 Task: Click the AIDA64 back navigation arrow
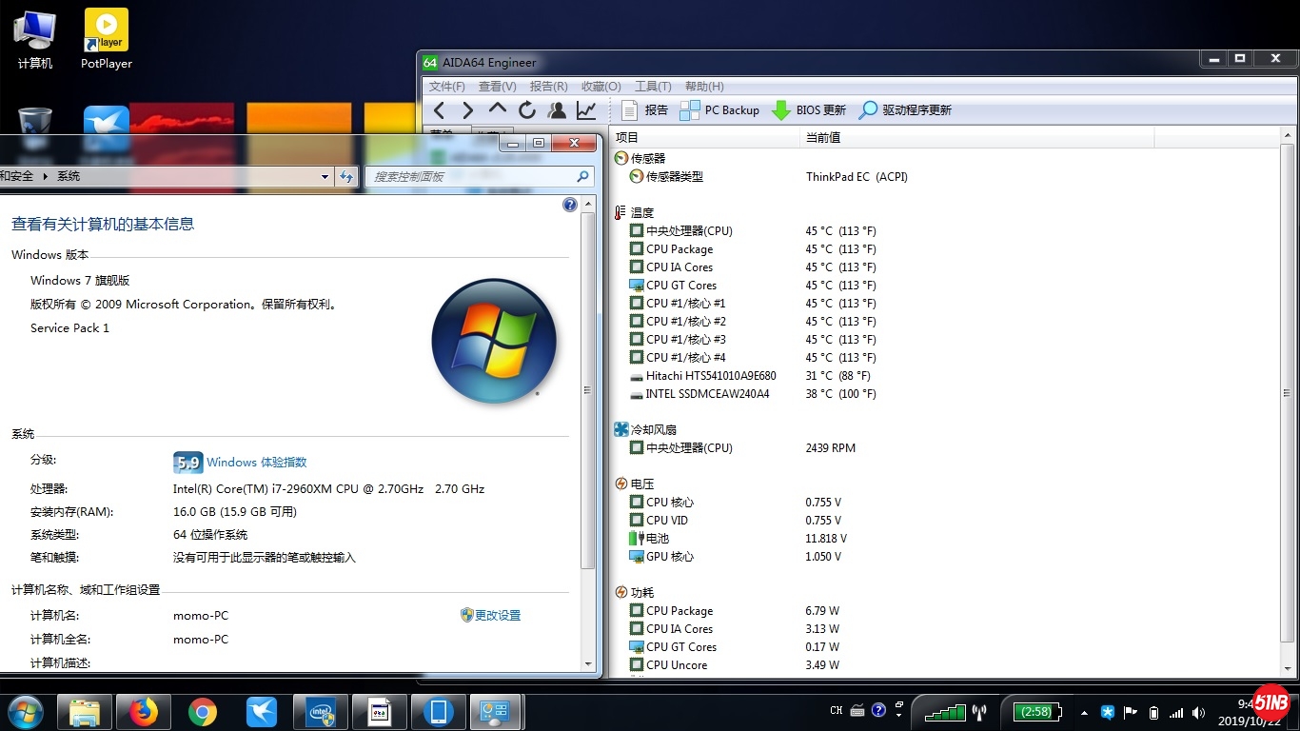439,110
